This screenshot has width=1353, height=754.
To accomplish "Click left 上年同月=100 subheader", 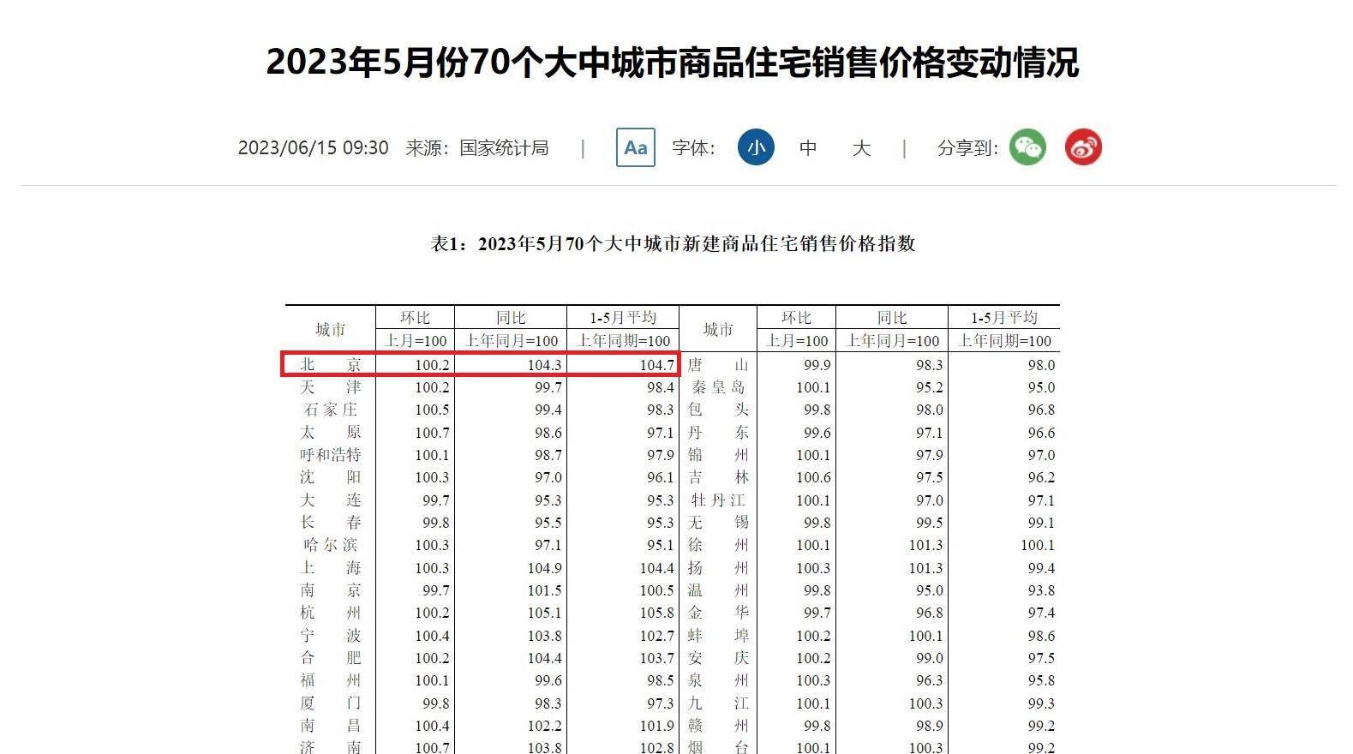I will coord(512,340).
